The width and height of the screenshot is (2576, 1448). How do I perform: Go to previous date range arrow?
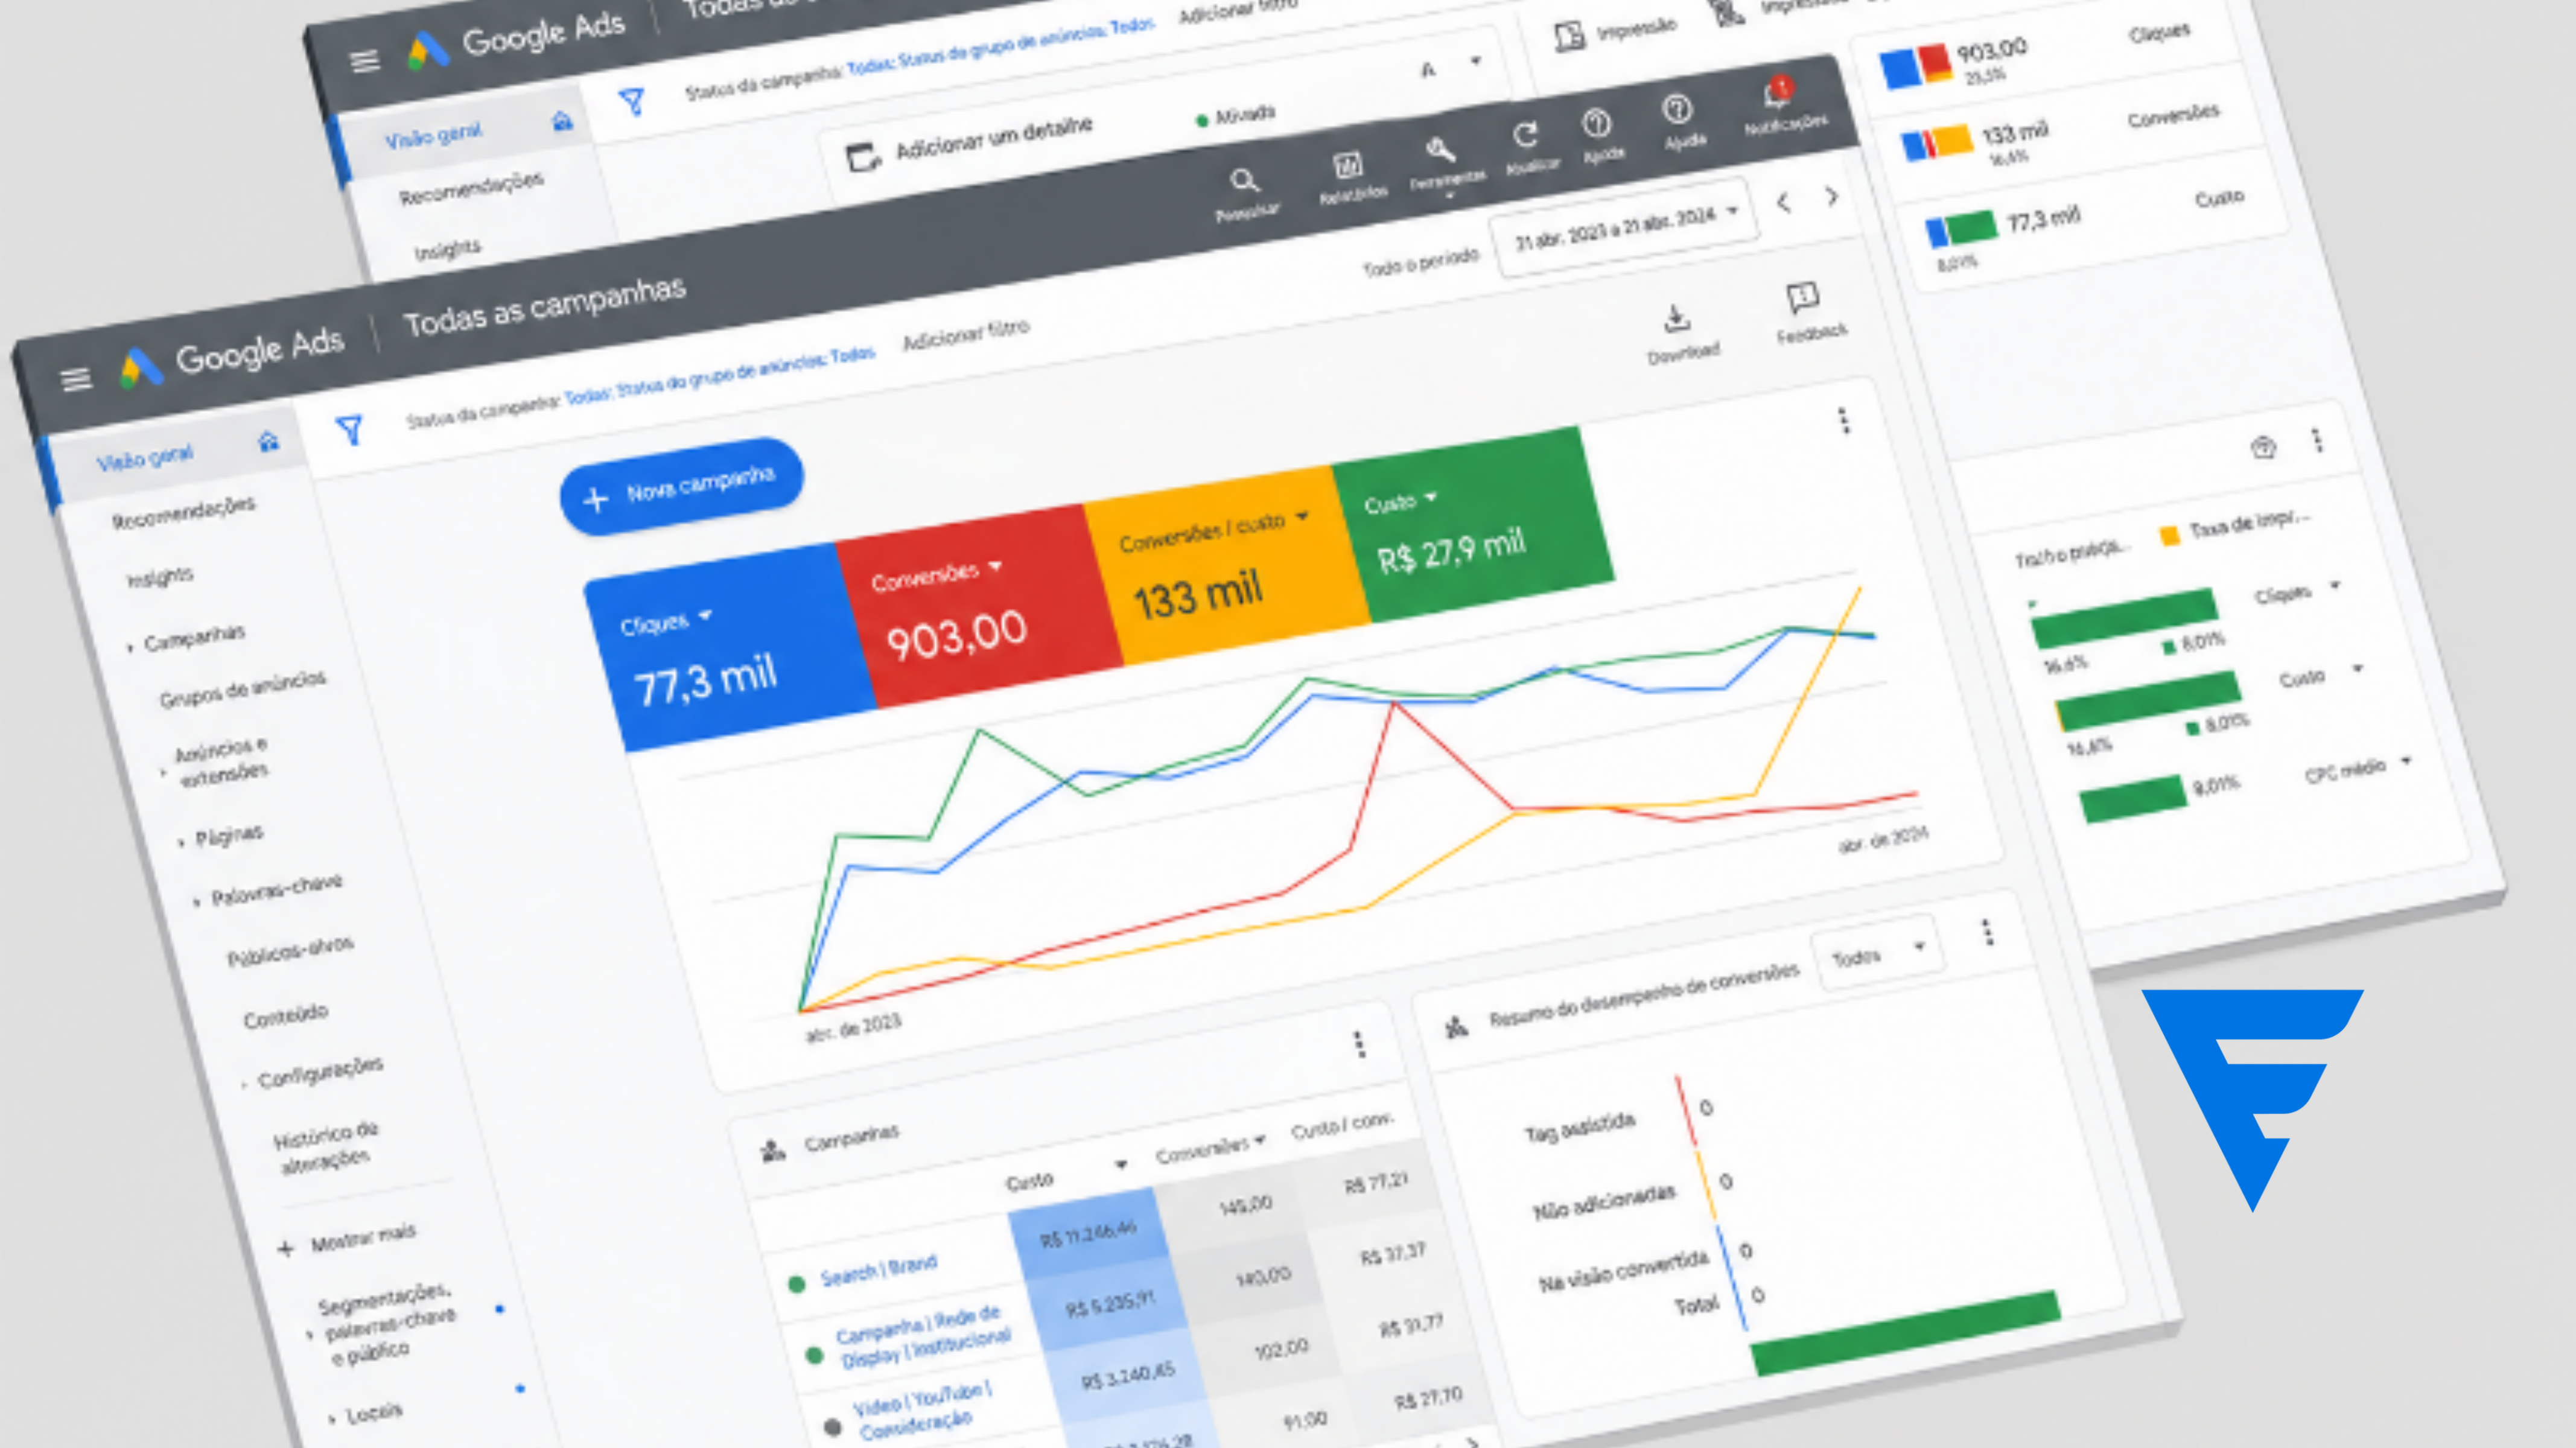tap(1783, 203)
